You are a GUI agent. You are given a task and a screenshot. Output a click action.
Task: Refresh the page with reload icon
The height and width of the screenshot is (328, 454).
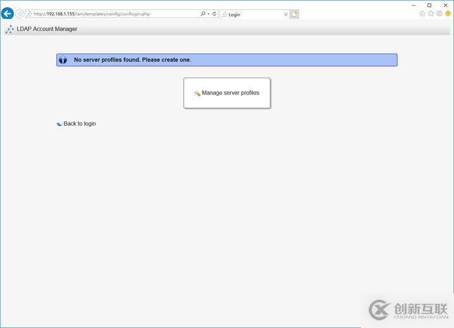coord(214,14)
